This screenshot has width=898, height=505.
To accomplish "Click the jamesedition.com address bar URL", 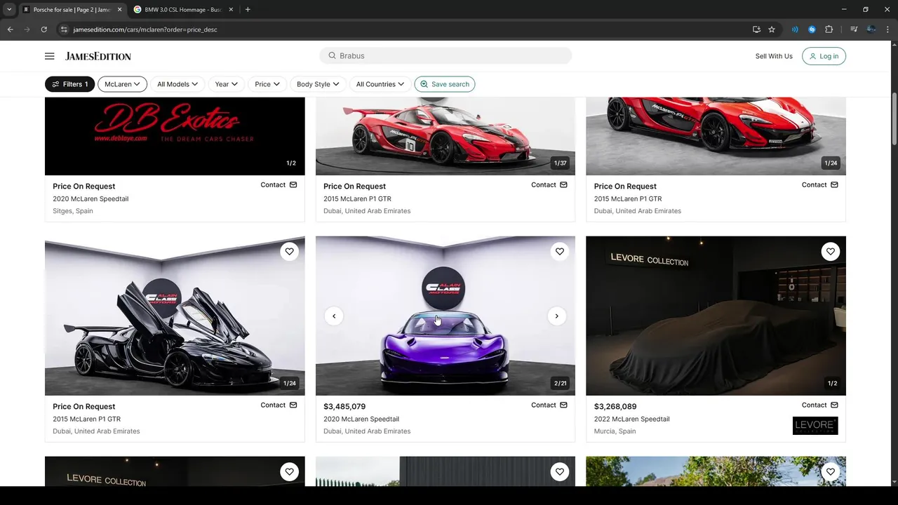I will pos(145,29).
